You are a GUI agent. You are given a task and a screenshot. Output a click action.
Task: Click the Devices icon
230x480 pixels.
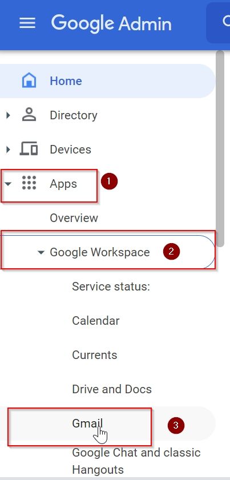point(29,149)
